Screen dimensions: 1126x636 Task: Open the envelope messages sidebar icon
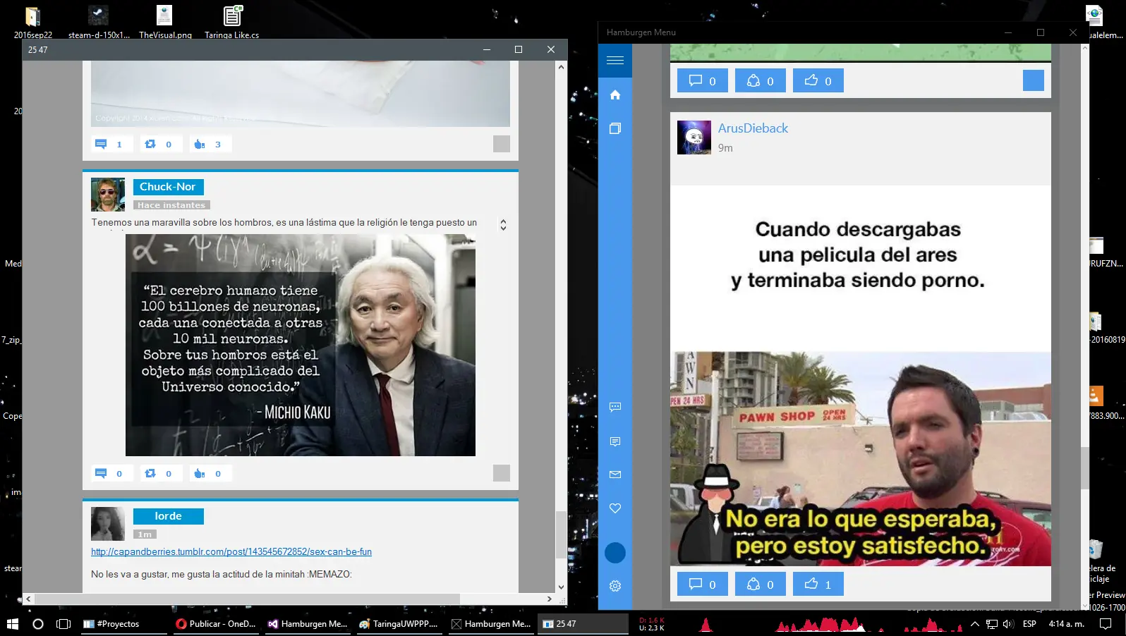click(615, 475)
